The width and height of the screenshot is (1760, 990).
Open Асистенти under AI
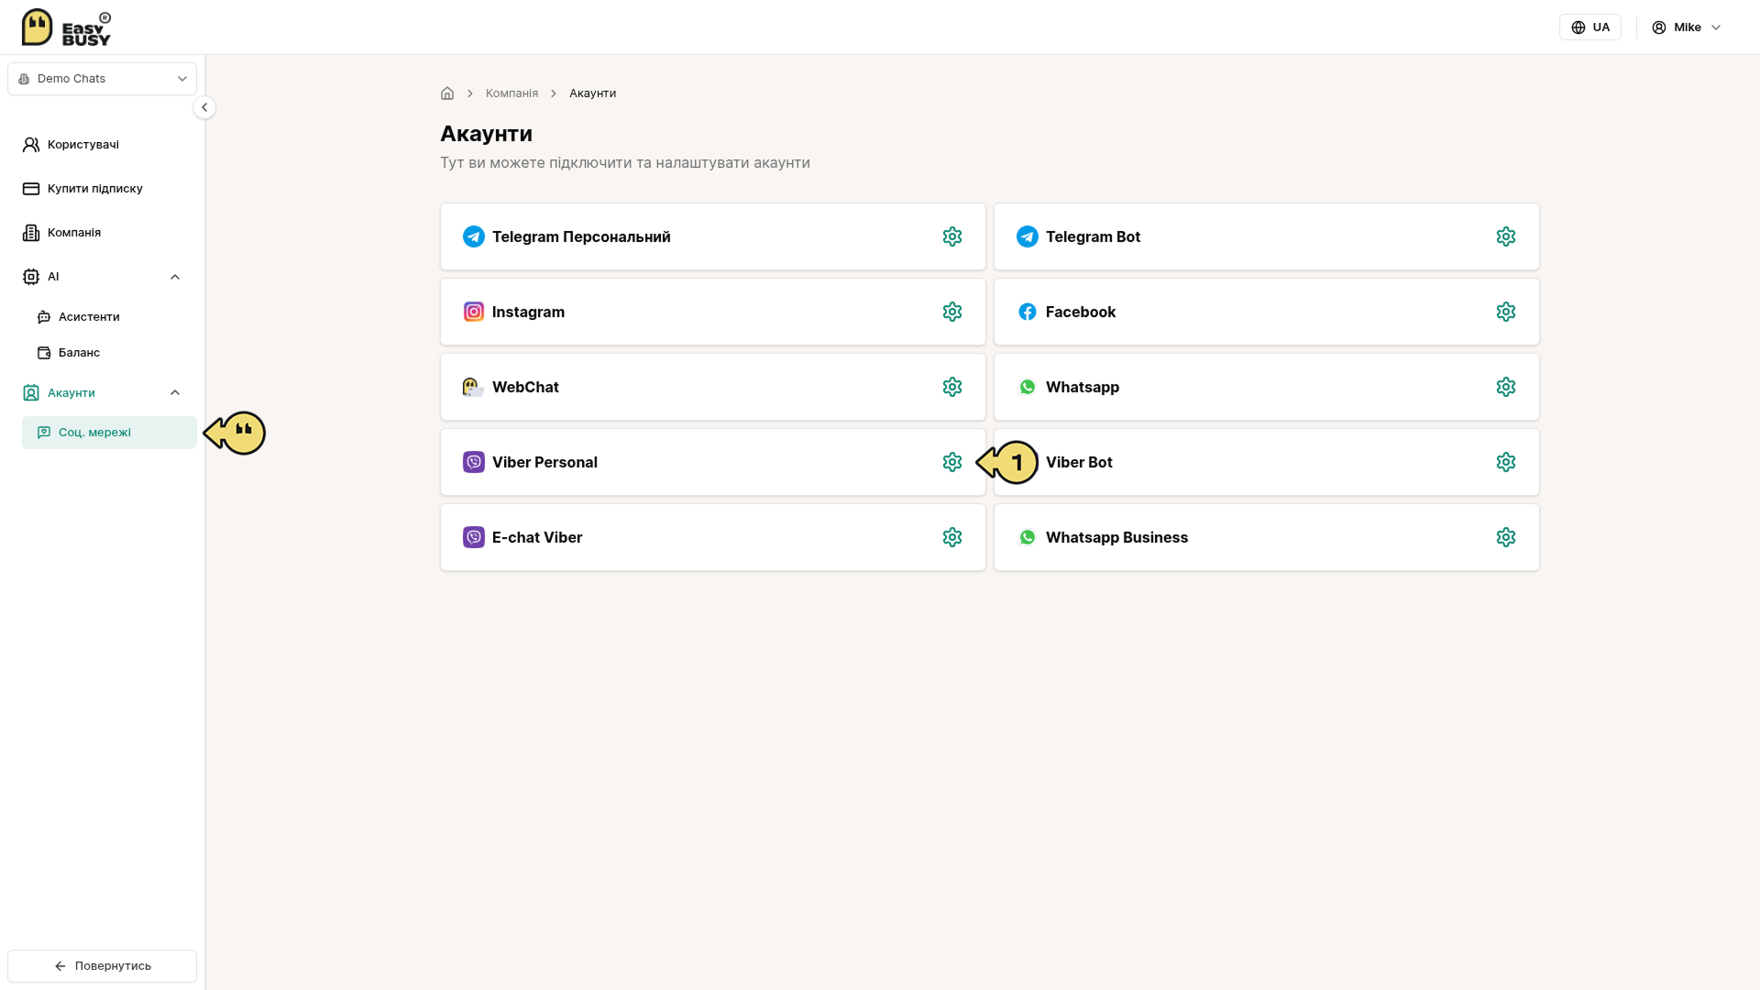110,317
